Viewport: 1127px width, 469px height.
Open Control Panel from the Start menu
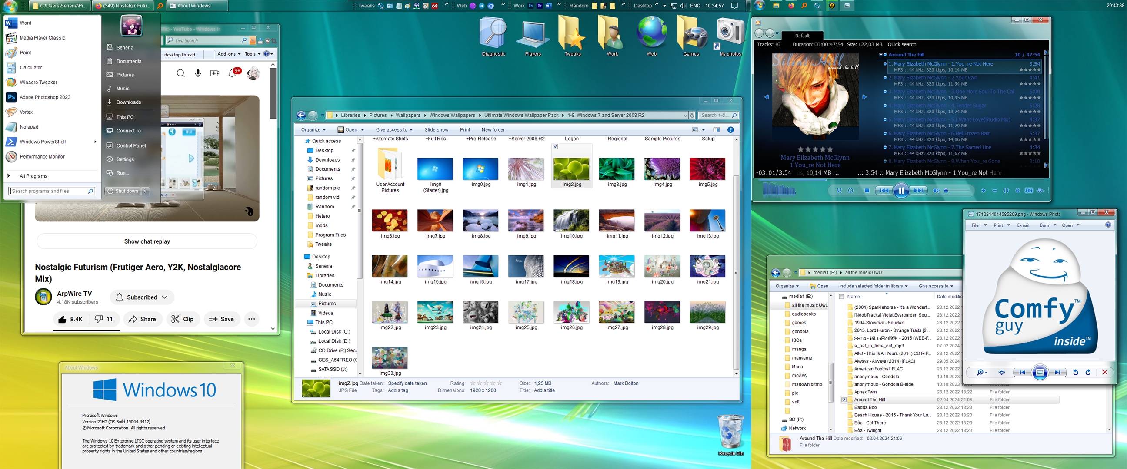131,145
